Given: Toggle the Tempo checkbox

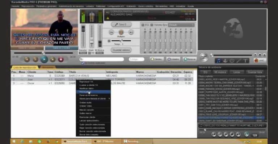Looking at the screenshot, I should point(109,41).
